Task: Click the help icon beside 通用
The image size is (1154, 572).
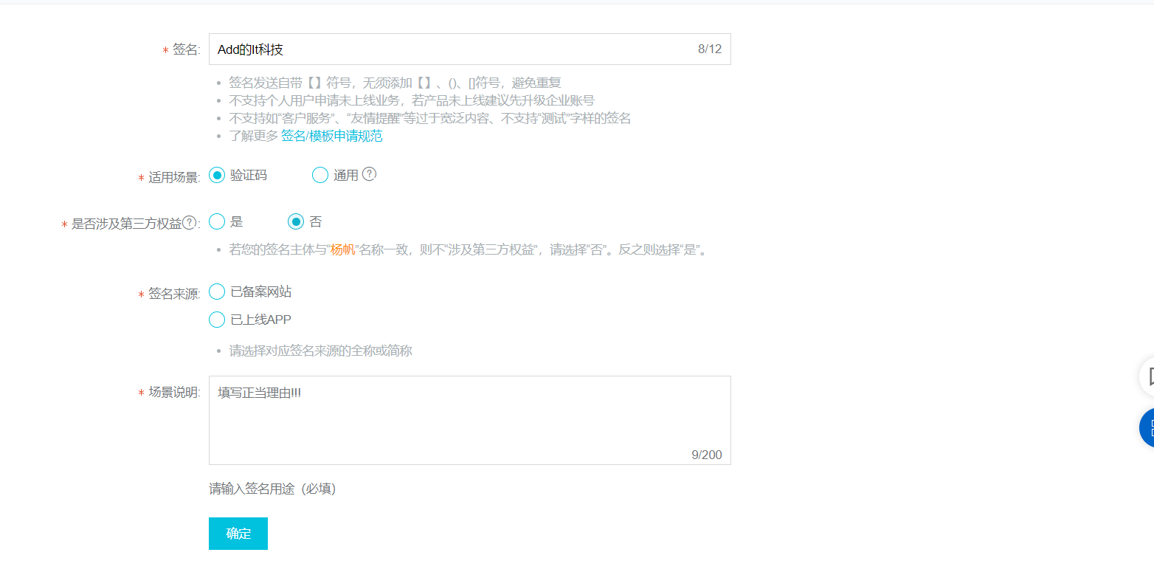Action: (370, 174)
